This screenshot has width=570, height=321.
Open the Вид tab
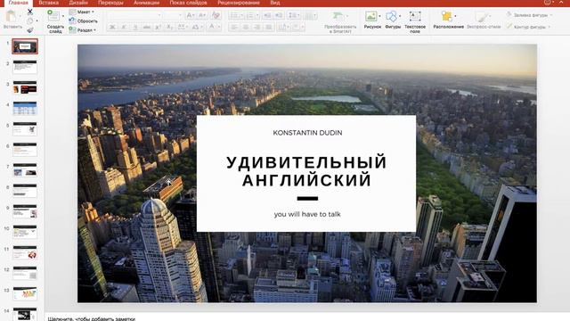pyautogui.click(x=275, y=3)
